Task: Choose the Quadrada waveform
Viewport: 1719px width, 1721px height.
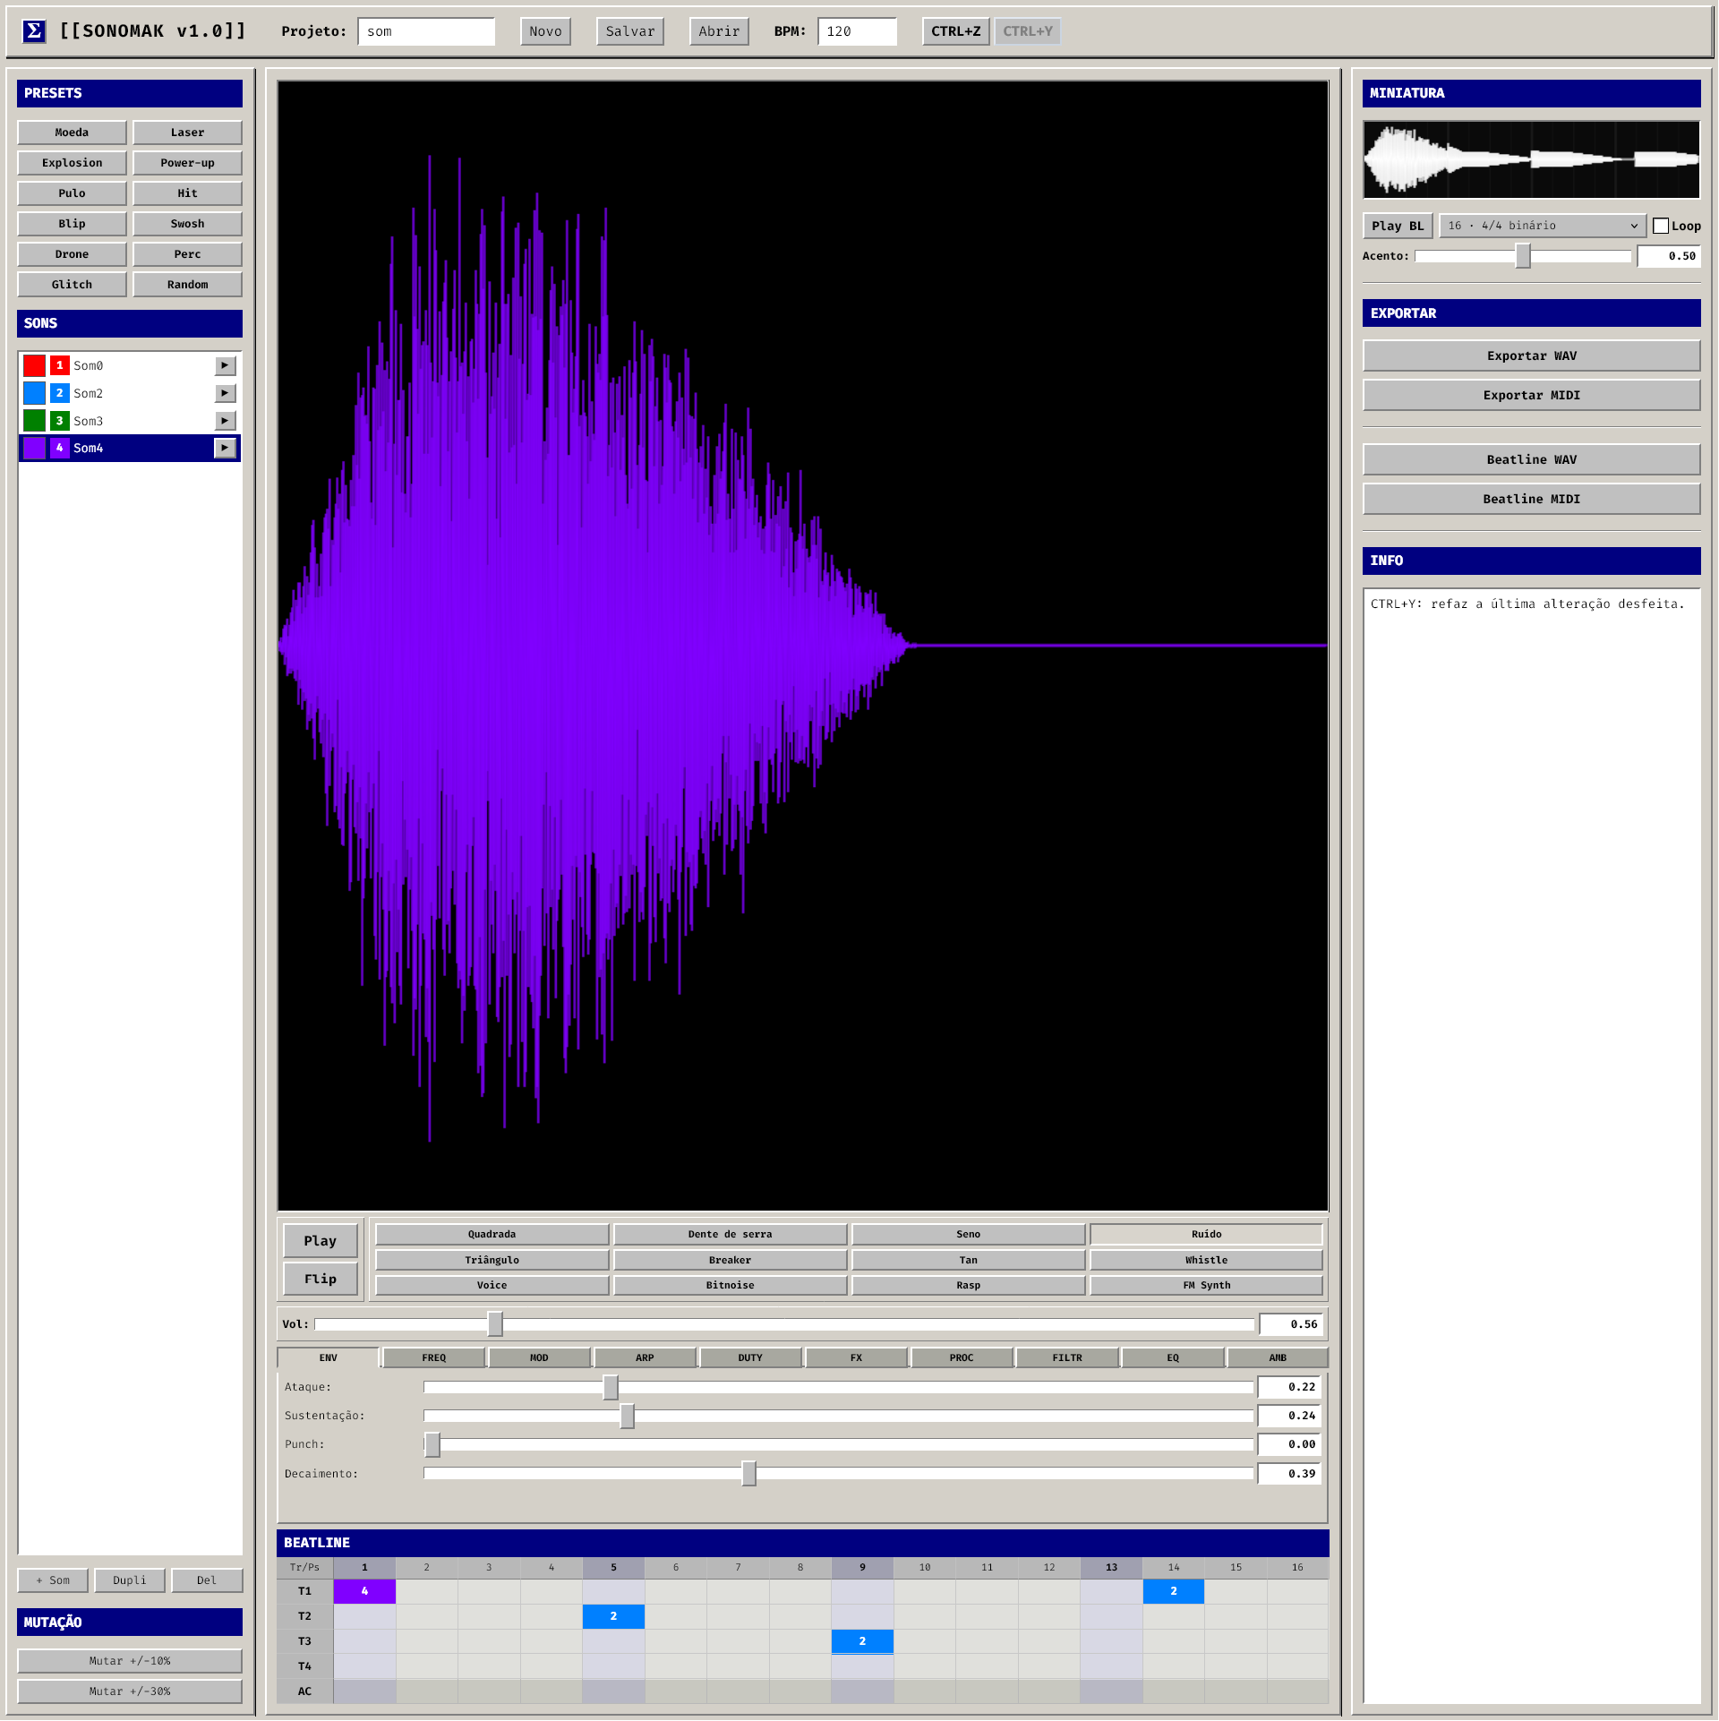Action: click(x=492, y=1234)
